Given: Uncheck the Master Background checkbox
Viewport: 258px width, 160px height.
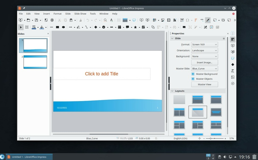Looking at the screenshot, I should 193,74.
